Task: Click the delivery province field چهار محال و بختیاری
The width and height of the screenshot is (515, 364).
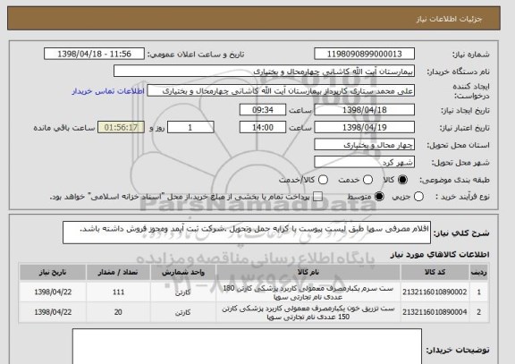Action: tap(364, 145)
